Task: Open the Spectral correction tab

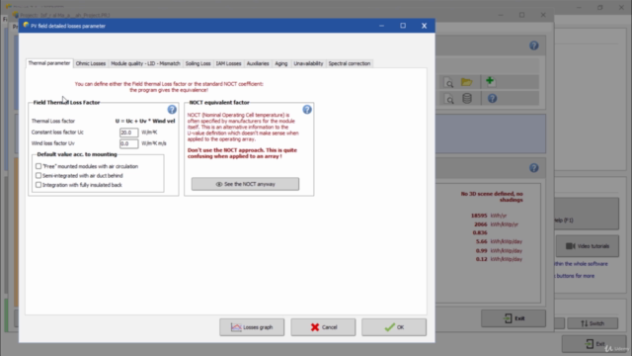Action: (x=350, y=63)
